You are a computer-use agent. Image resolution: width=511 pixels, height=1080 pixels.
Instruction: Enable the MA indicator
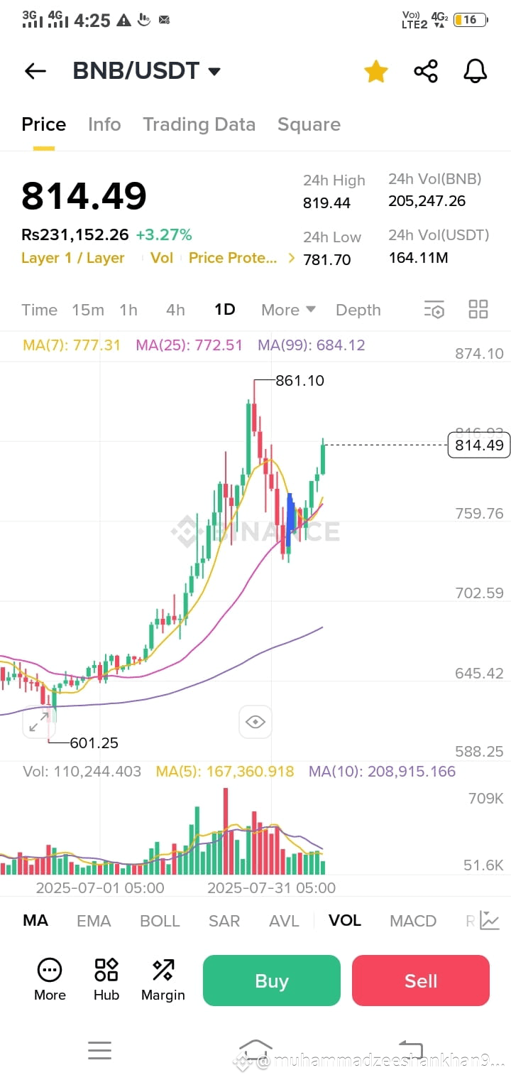35,921
